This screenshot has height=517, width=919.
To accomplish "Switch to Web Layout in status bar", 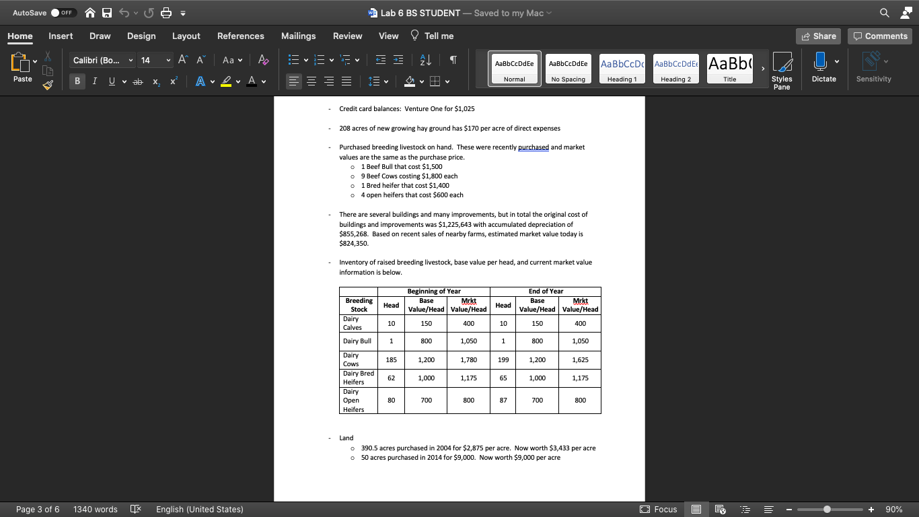I will [x=721, y=509].
